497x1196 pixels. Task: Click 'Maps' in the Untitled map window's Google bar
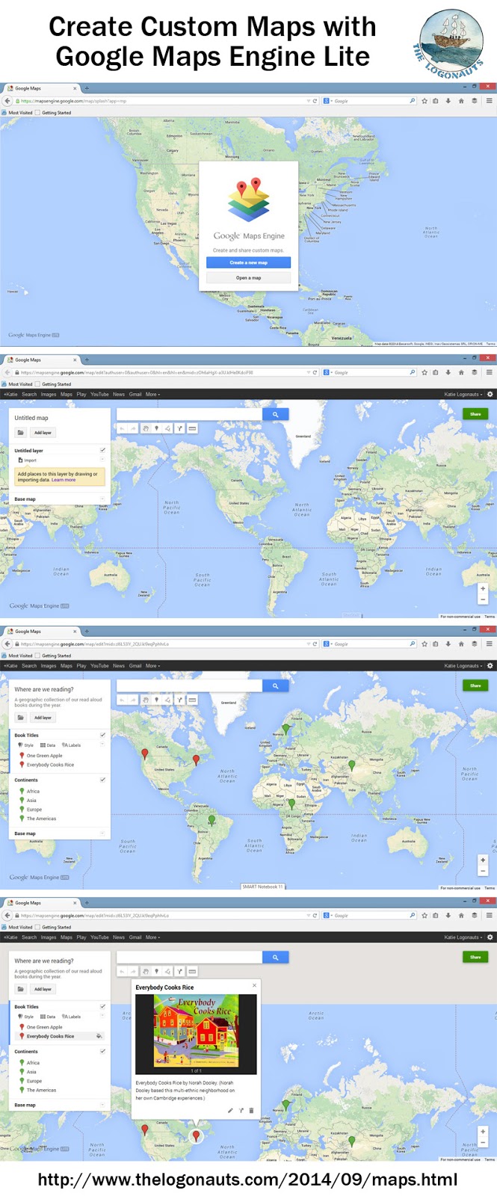pyautogui.click(x=67, y=394)
